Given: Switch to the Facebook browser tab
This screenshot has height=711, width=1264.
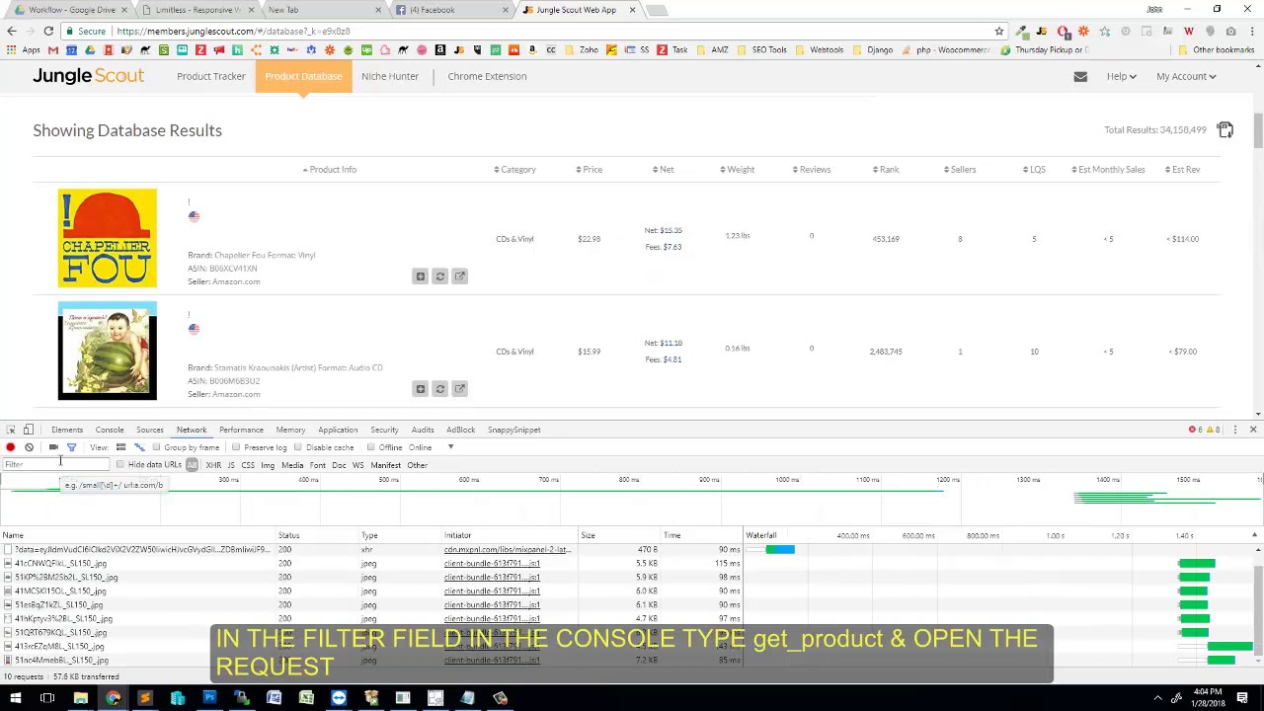Looking at the screenshot, I should click(x=449, y=10).
